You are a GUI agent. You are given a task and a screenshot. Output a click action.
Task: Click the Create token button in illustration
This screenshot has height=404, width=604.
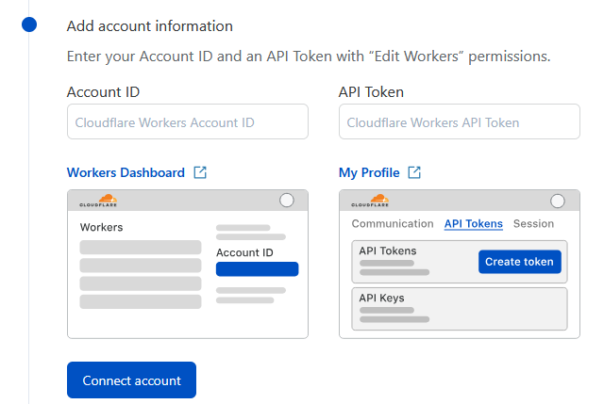[x=520, y=262]
